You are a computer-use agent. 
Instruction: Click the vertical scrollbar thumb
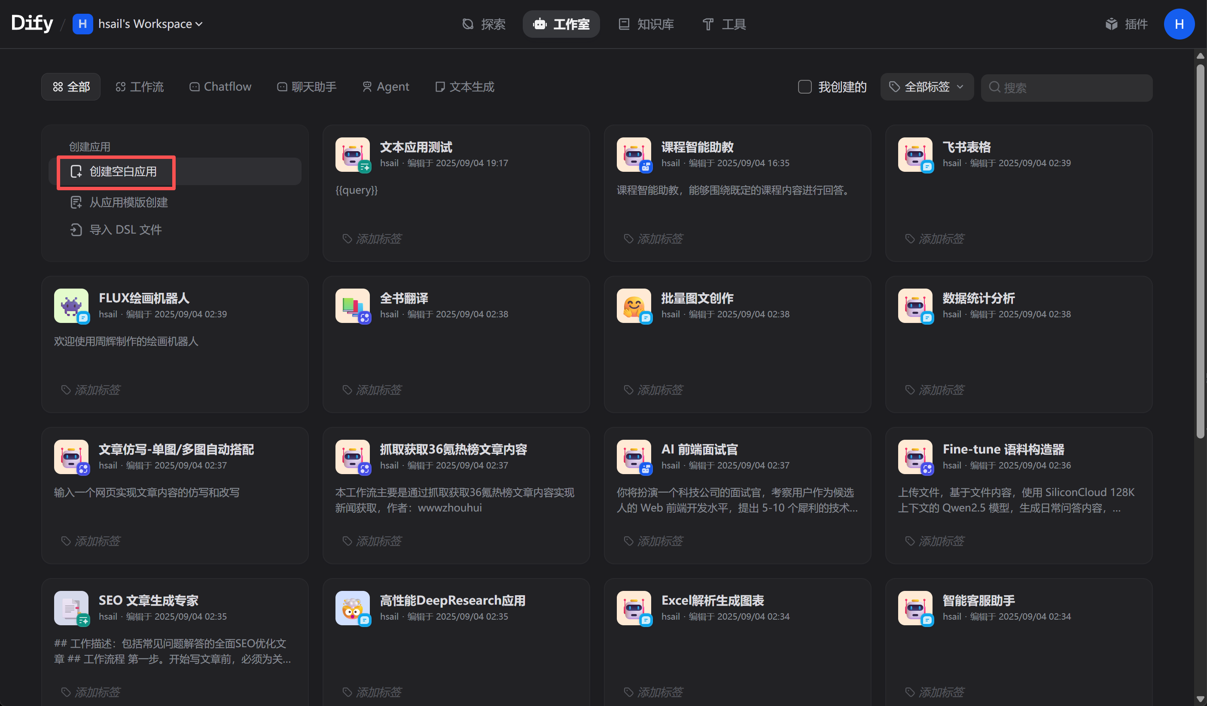click(1200, 252)
